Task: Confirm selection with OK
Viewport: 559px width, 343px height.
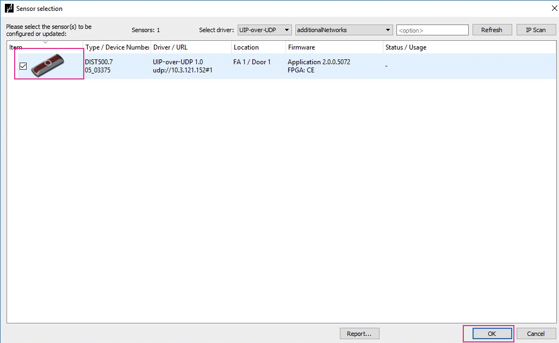Action: 492,334
